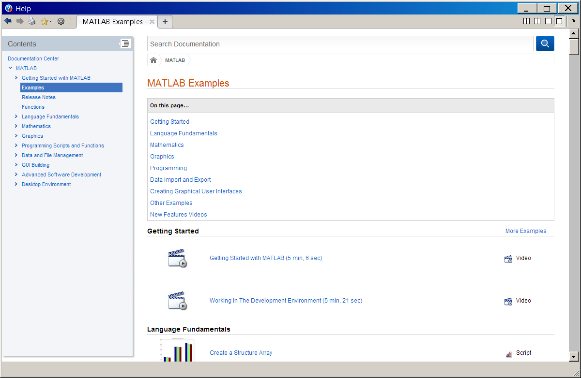
Task: Open Functions in the Contents tree
Action: point(33,107)
